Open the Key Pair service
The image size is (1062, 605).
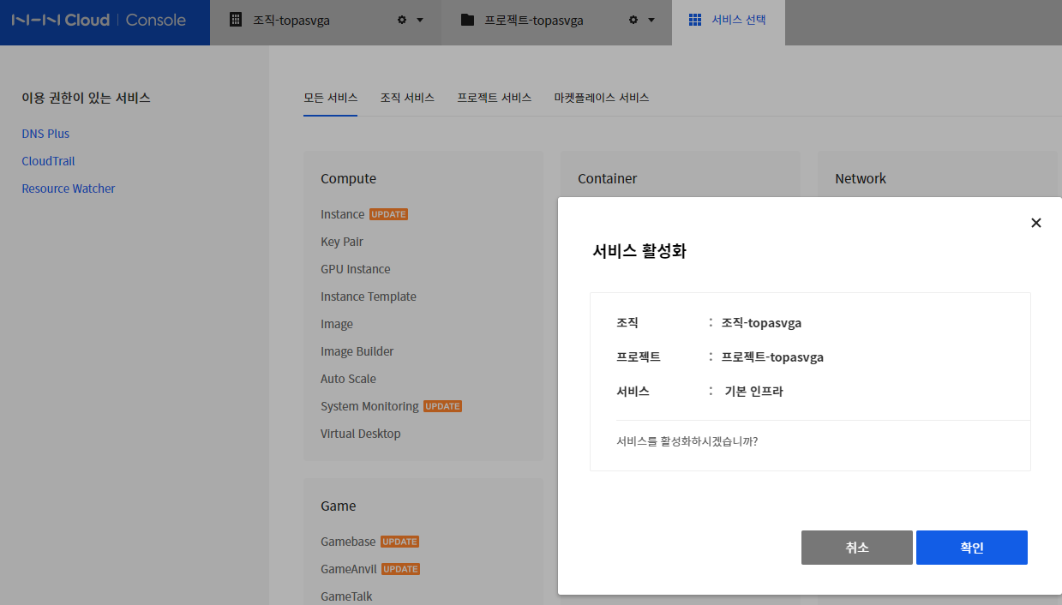(342, 242)
